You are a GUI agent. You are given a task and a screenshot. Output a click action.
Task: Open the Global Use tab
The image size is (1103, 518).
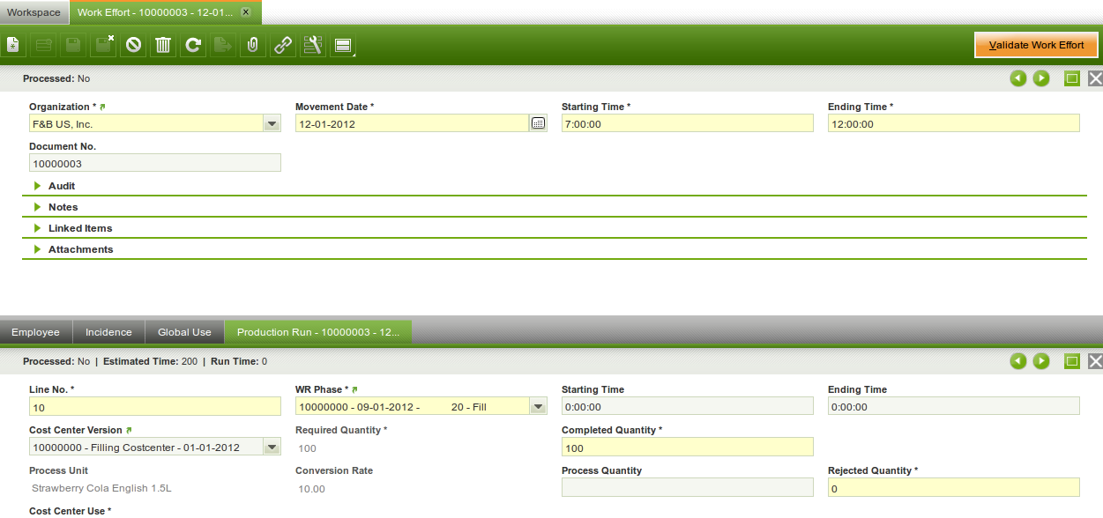point(184,332)
